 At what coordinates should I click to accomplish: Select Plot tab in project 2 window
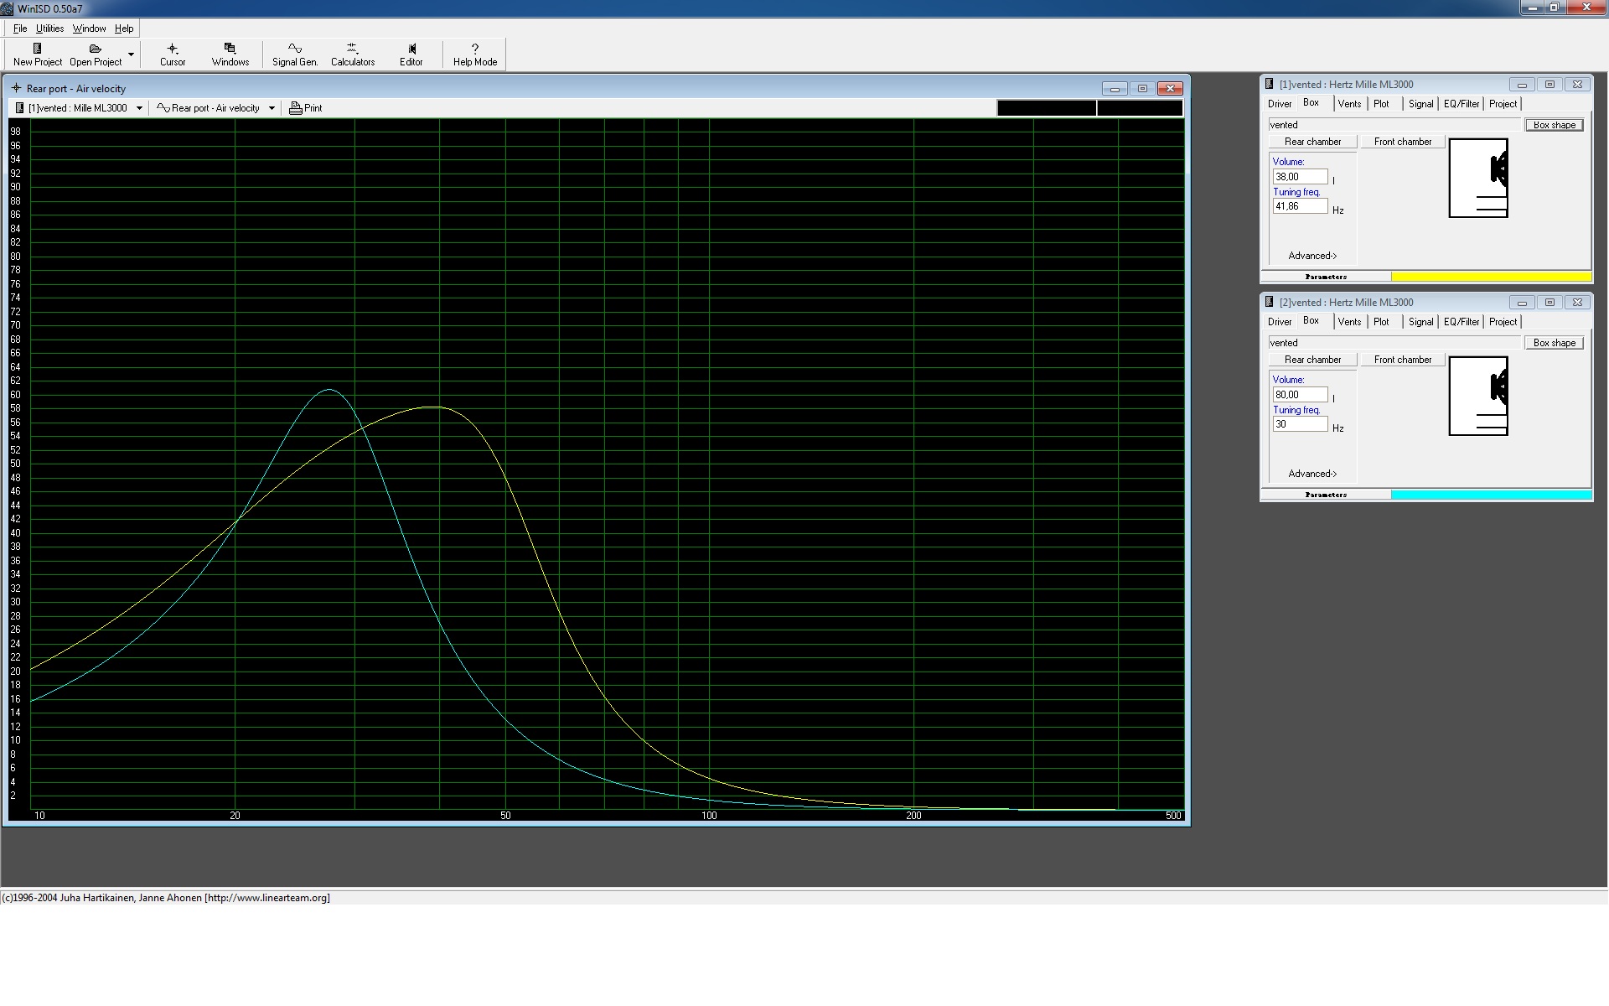coord(1381,322)
